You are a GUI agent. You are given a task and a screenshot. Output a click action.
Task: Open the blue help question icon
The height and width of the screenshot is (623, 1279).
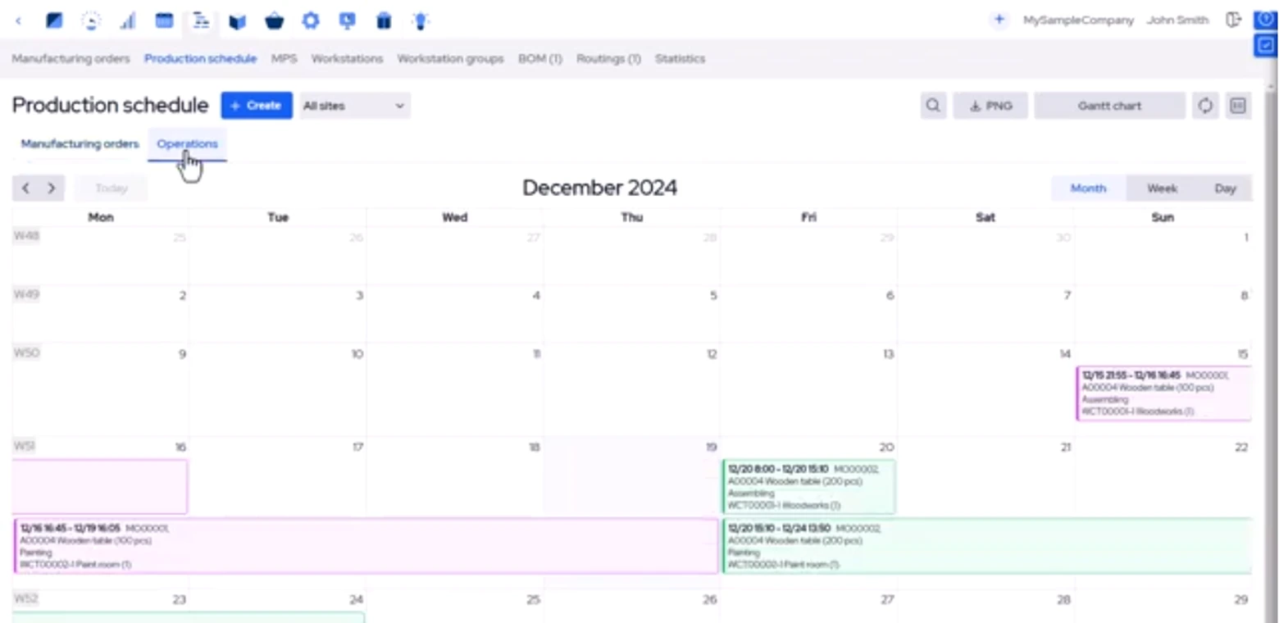1266,20
